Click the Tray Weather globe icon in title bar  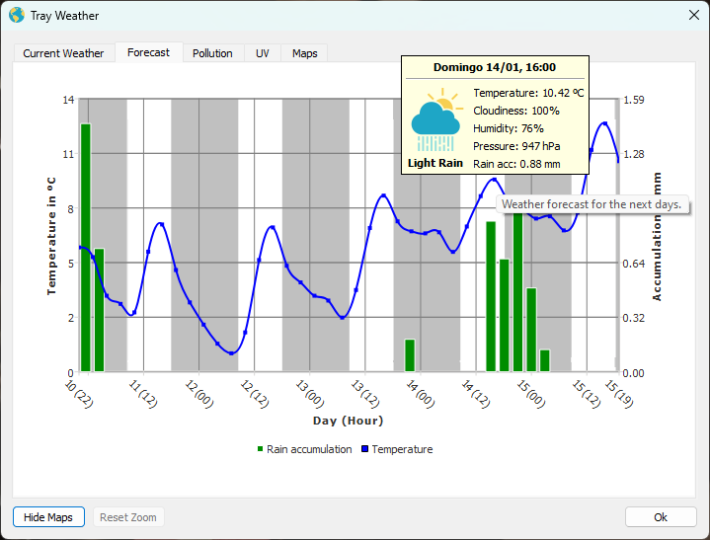tap(16, 16)
